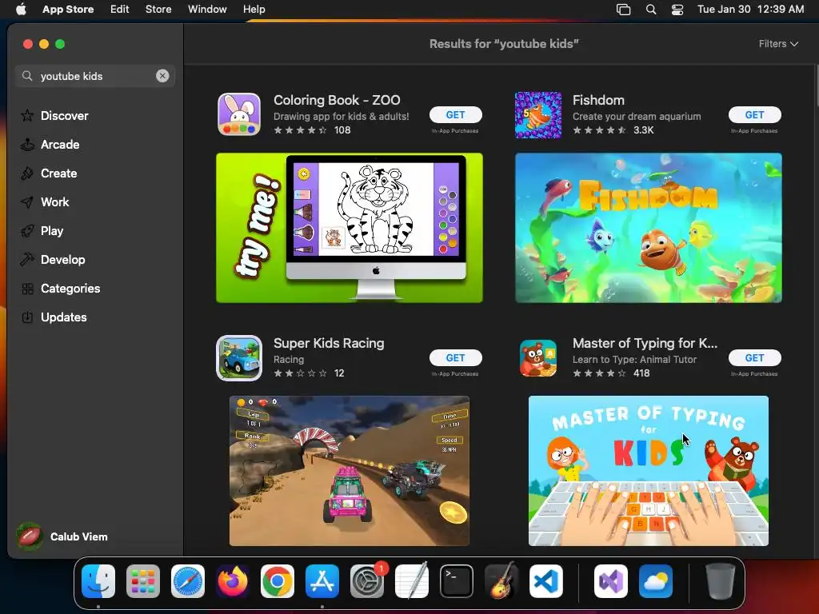The image size is (819, 614).
Task: Open TextEdit from the dock
Action: [412, 581]
